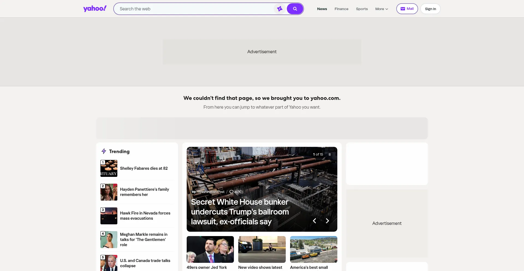Click the America's best small thumbnail
The height and width of the screenshot is (271, 524).
314,249
